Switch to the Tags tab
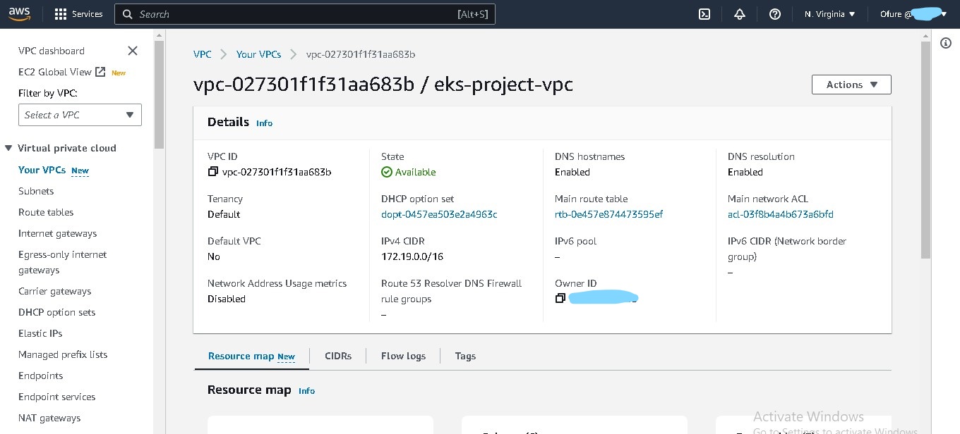Viewport: 960px width, 434px height. [465, 356]
